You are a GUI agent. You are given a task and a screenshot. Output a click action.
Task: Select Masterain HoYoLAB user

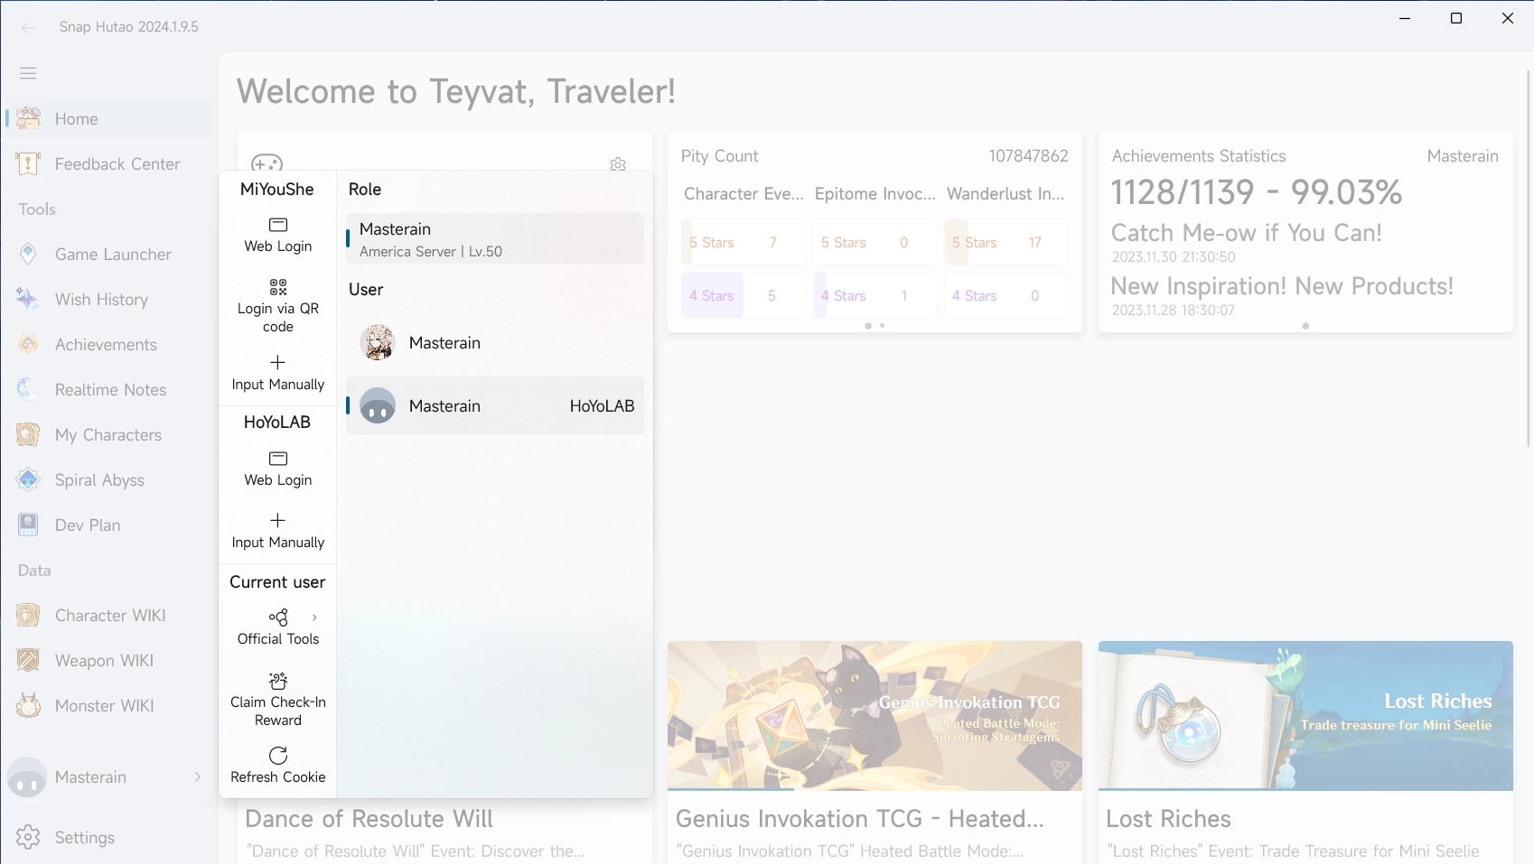point(495,405)
